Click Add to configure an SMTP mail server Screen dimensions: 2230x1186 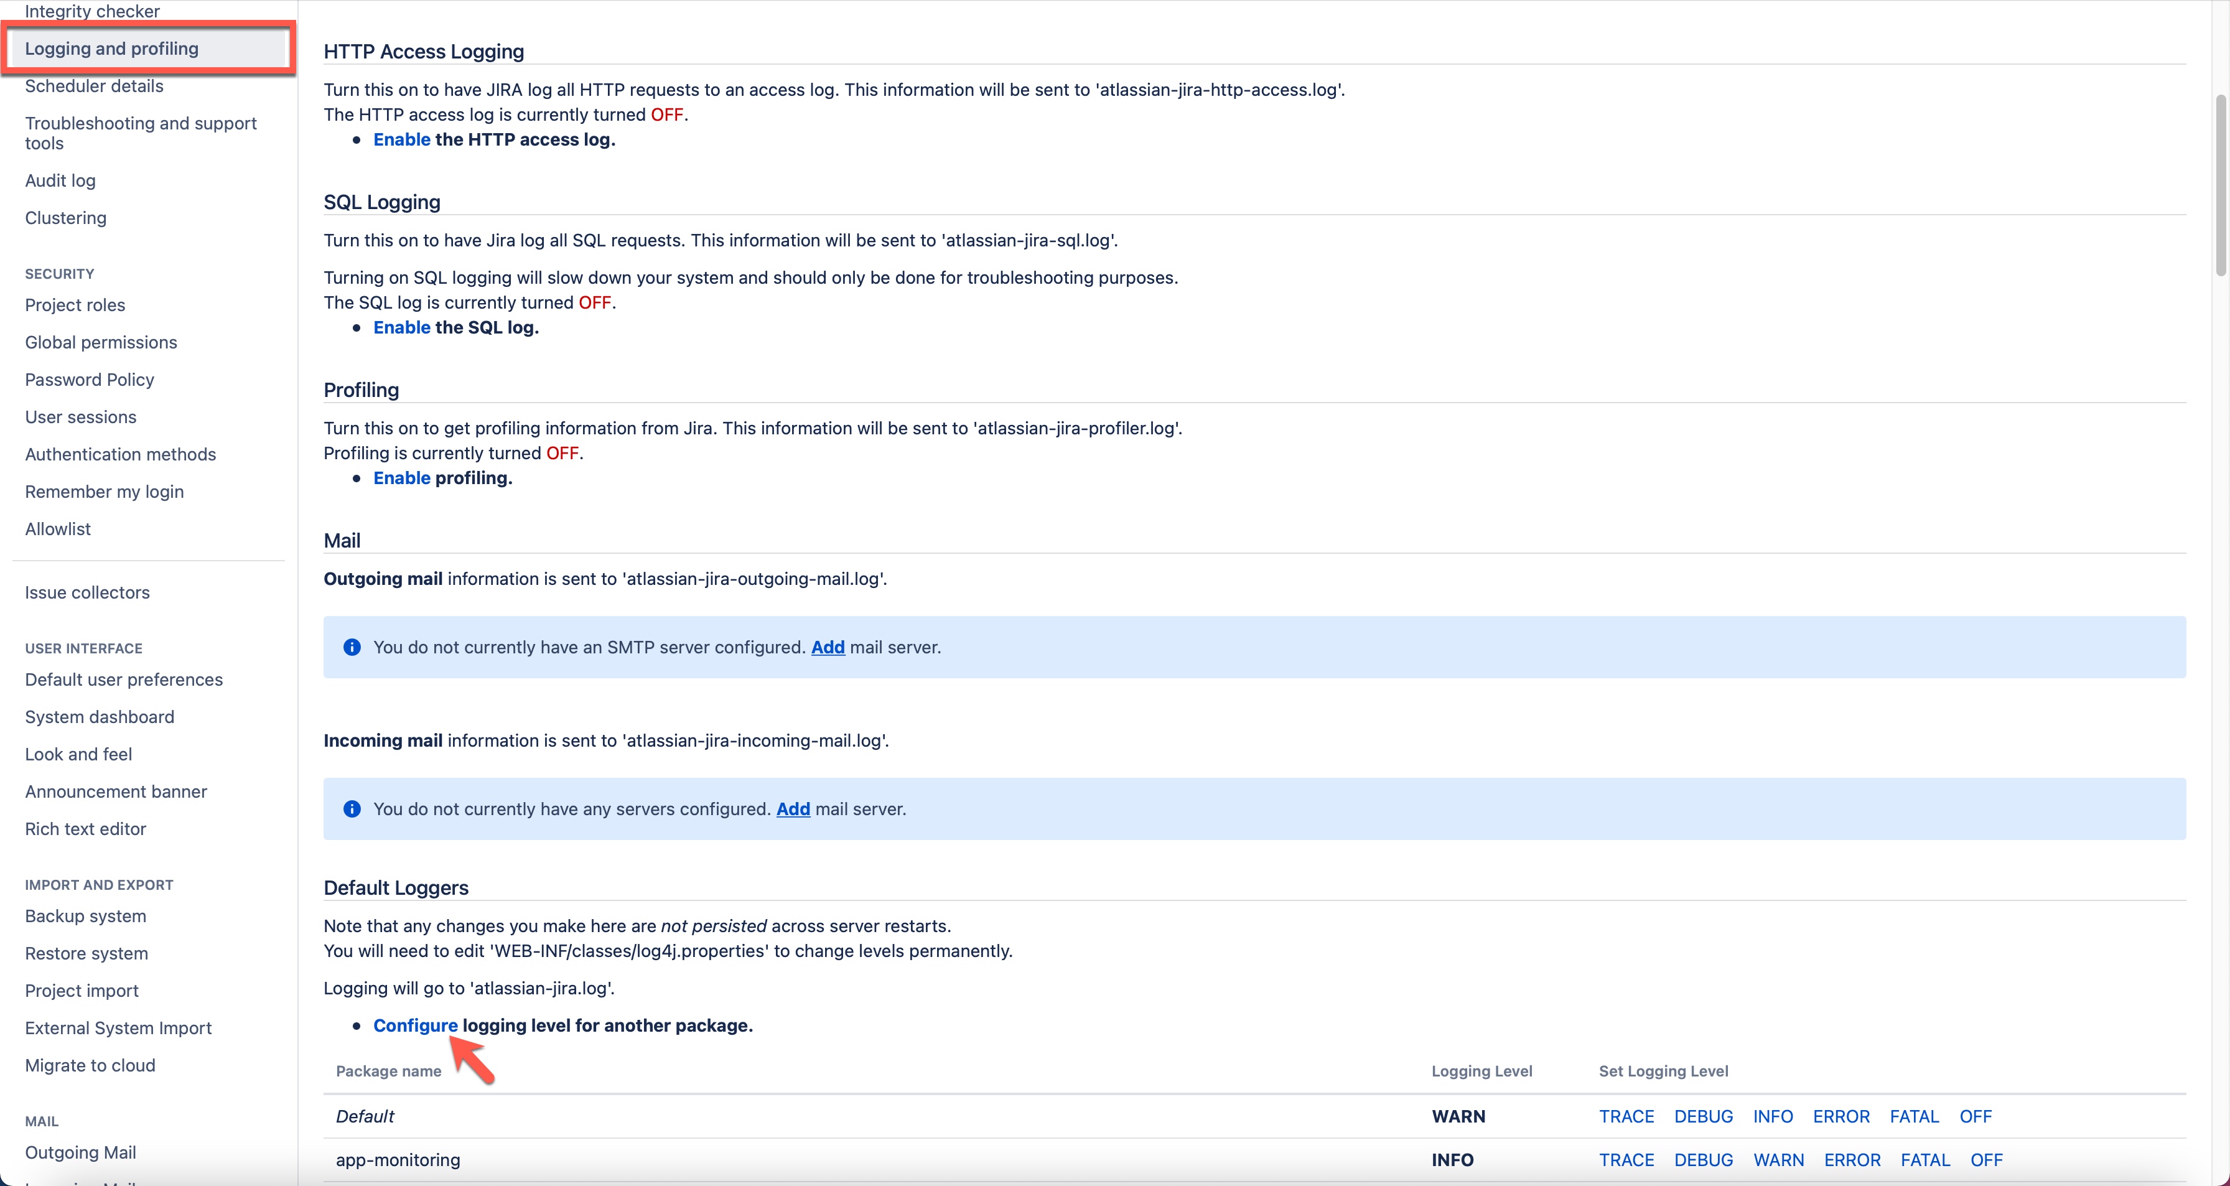pos(828,647)
